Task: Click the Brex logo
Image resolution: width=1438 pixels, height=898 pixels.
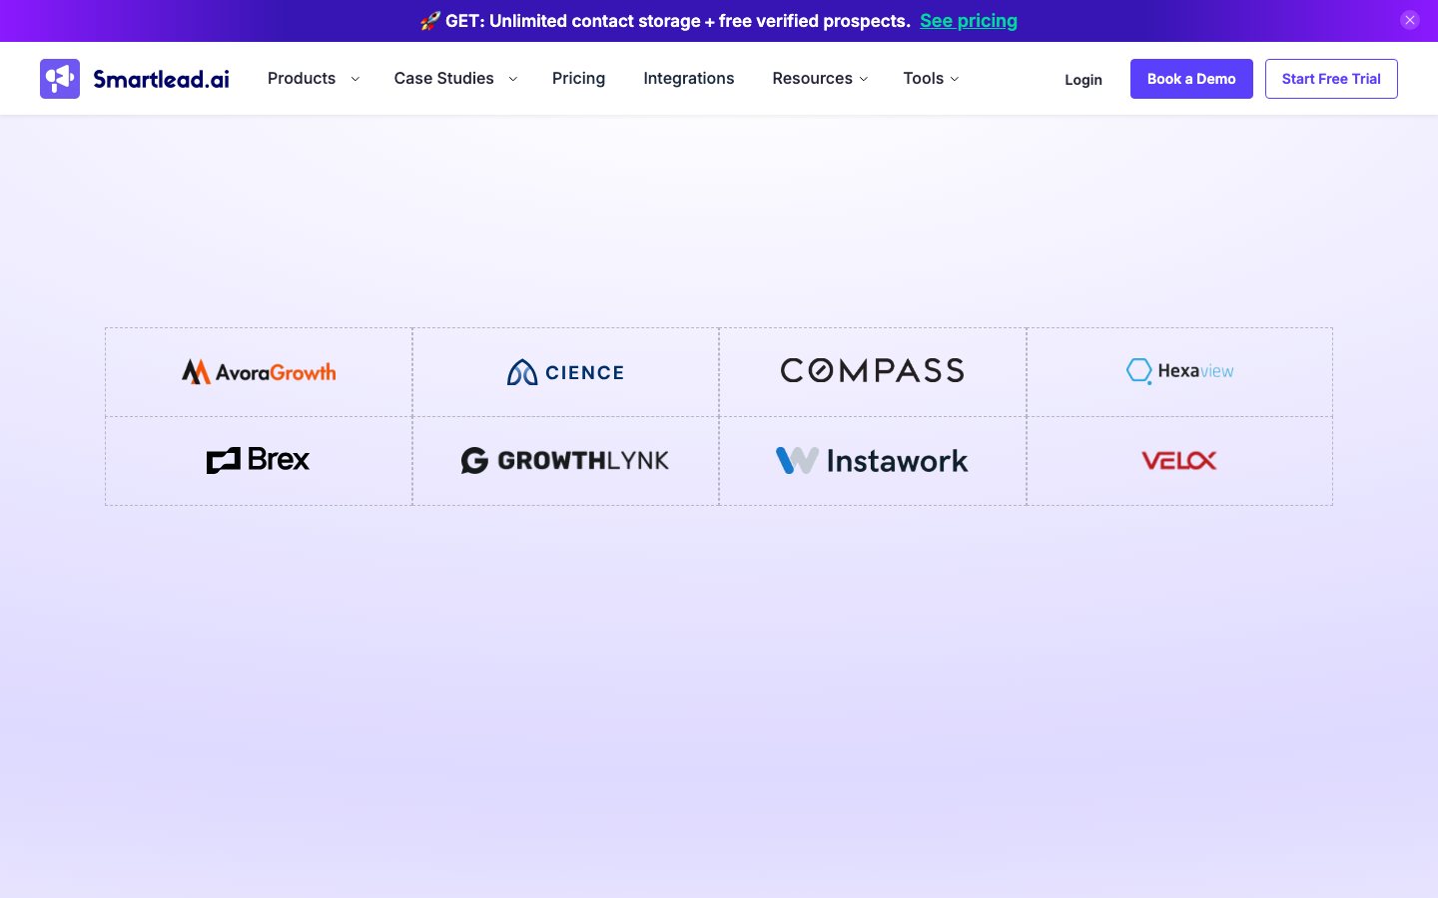Action: click(259, 460)
